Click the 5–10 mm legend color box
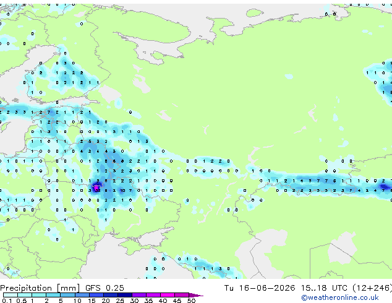This screenshot has height=303, width=392. click(x=67, y=295)
